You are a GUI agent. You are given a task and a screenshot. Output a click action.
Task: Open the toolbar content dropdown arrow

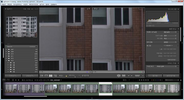[143, 76]
